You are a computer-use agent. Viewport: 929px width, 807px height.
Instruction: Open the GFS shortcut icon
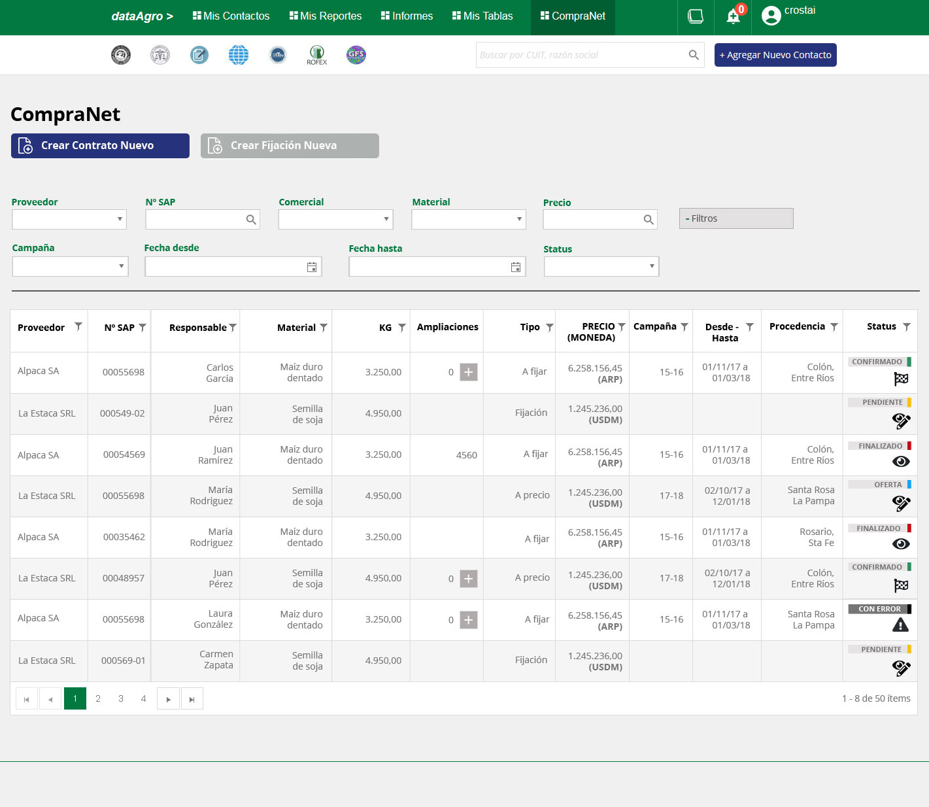[x=356, y=55]
